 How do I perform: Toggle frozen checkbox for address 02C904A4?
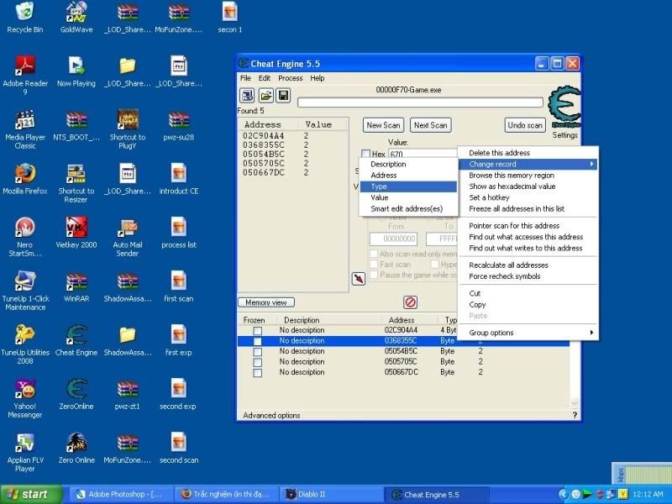pos(258,331)
